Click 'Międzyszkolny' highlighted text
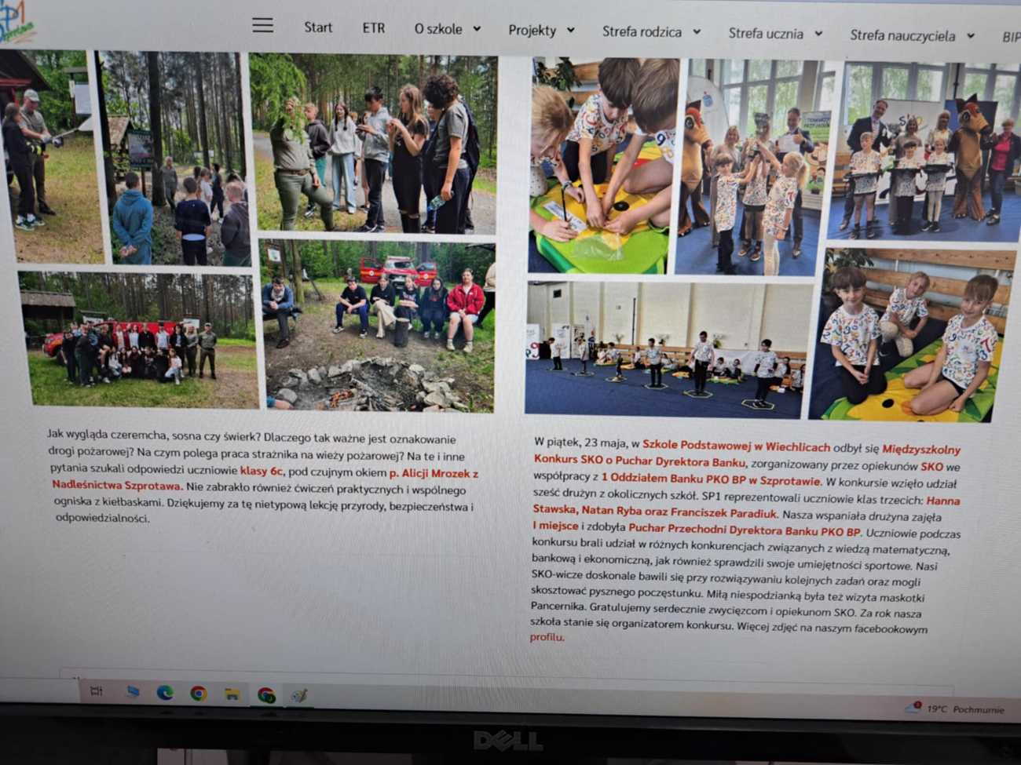Screen dimensions: 1021x765 921,449
